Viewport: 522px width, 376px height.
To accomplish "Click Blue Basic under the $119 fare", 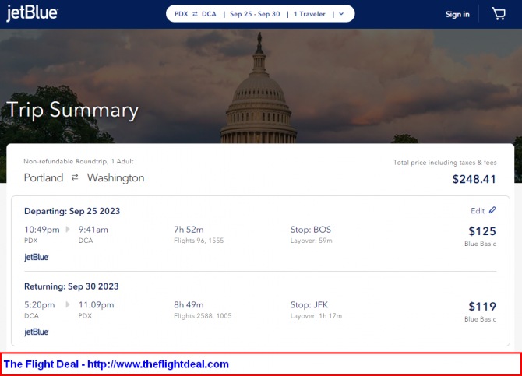I will click(x=480, y=318).
